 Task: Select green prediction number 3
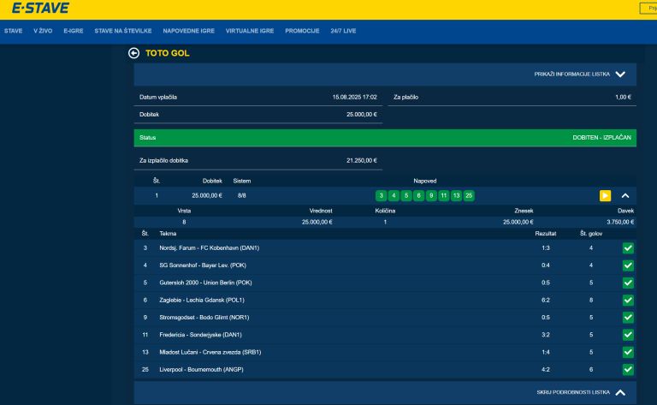(381, 196)
